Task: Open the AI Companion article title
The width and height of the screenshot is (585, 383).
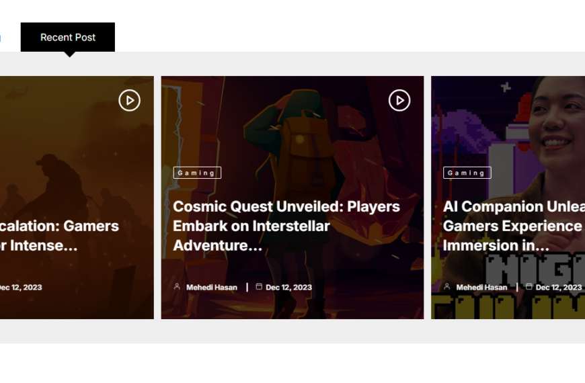Action: (x=512, y=226)
